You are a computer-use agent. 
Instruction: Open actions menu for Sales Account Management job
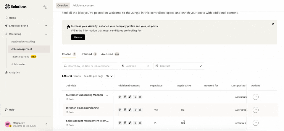(256, 123)
